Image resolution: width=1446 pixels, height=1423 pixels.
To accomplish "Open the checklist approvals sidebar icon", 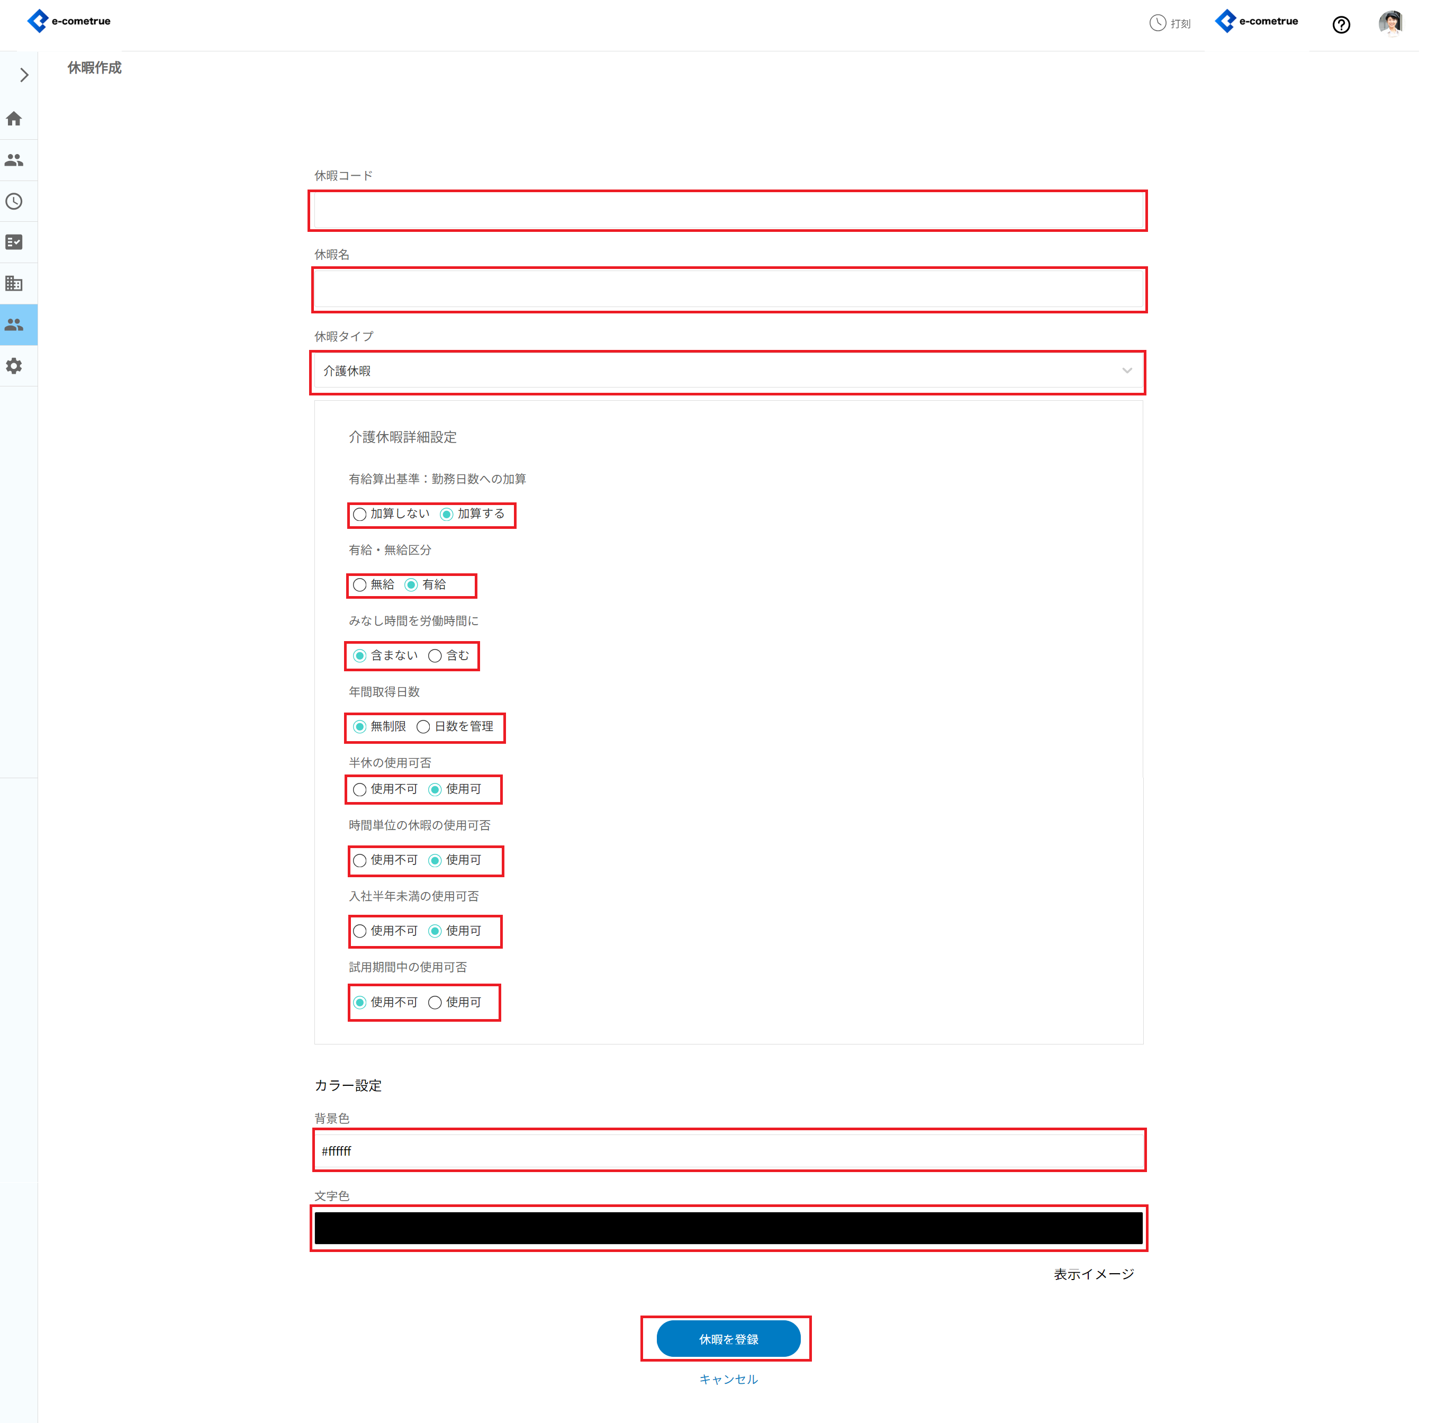I will point(14,242).
